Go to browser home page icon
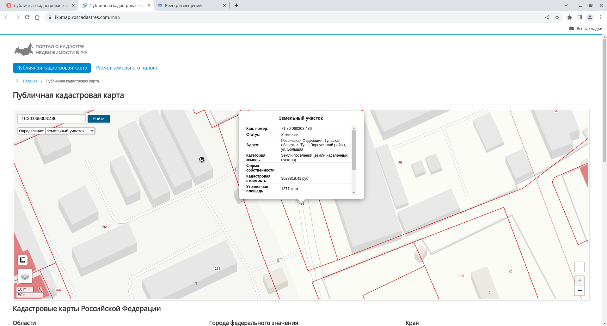607x326 pixels. pyautogui.click(x=37, y=17)
